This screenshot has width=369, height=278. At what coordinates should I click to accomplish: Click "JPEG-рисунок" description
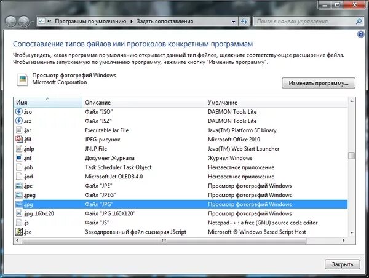click(103, 140)
